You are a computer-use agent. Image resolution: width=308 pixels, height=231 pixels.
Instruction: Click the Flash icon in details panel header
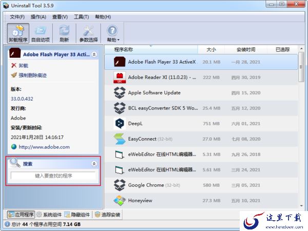coord(15,53)
